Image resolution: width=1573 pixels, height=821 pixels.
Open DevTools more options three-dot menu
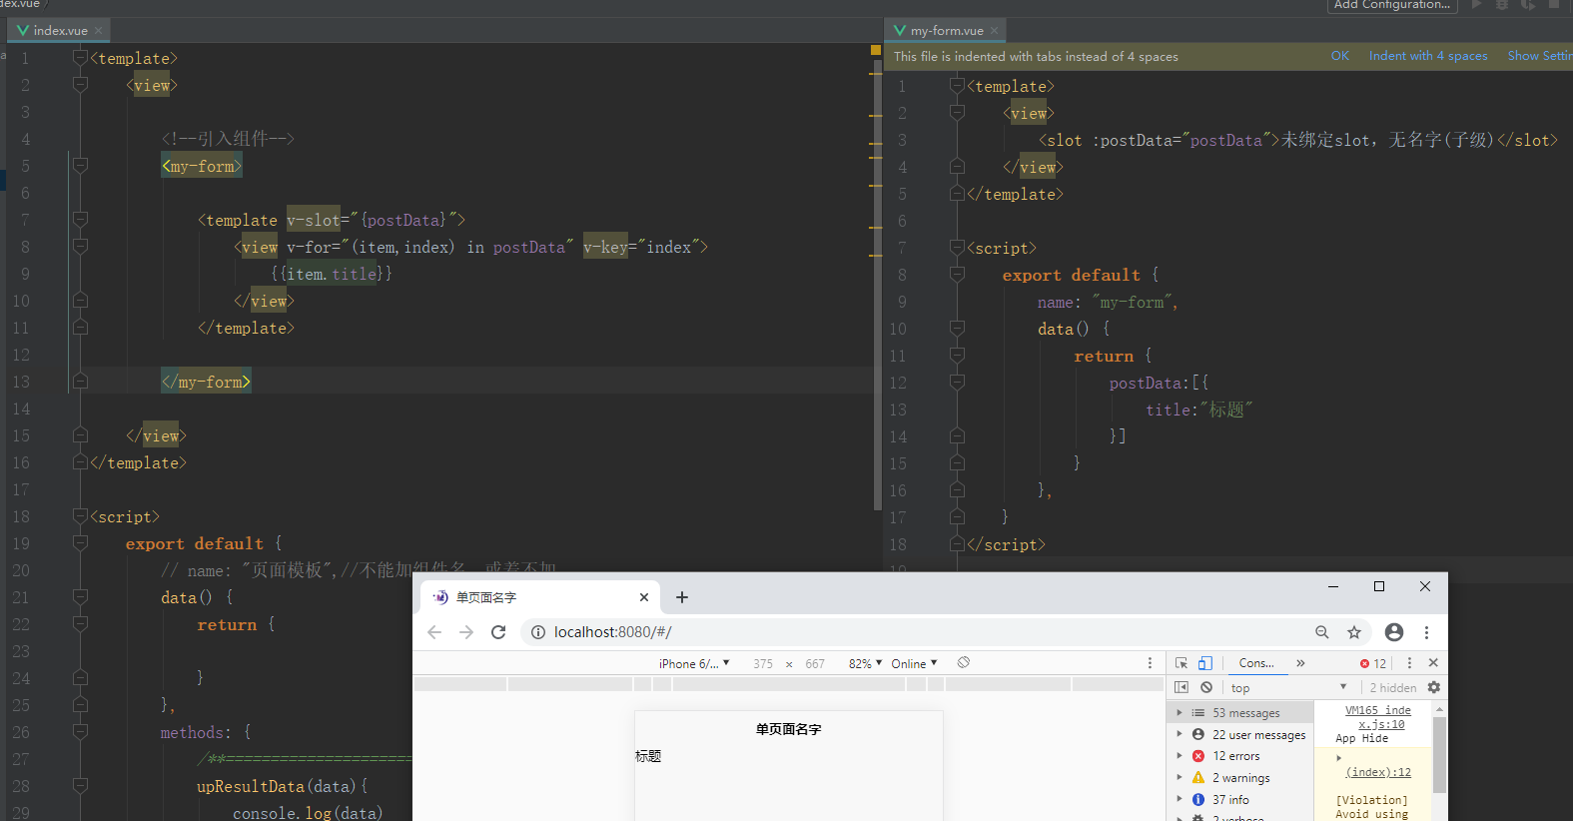1409,663
